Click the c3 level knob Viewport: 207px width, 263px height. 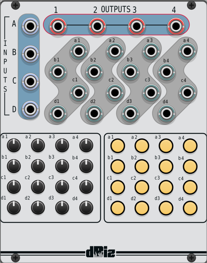62,187
